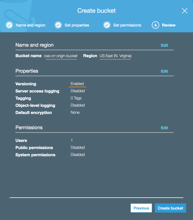Click the Users count value 1
The height and width of the screenshot is (220, 193).
click(72, 140)
